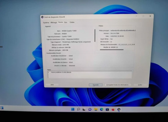Image resolution: width=168 pixels, height=122 pixels.
Task: Click DirectX diagnostic taskbar icon
Action: pos(119,109)
